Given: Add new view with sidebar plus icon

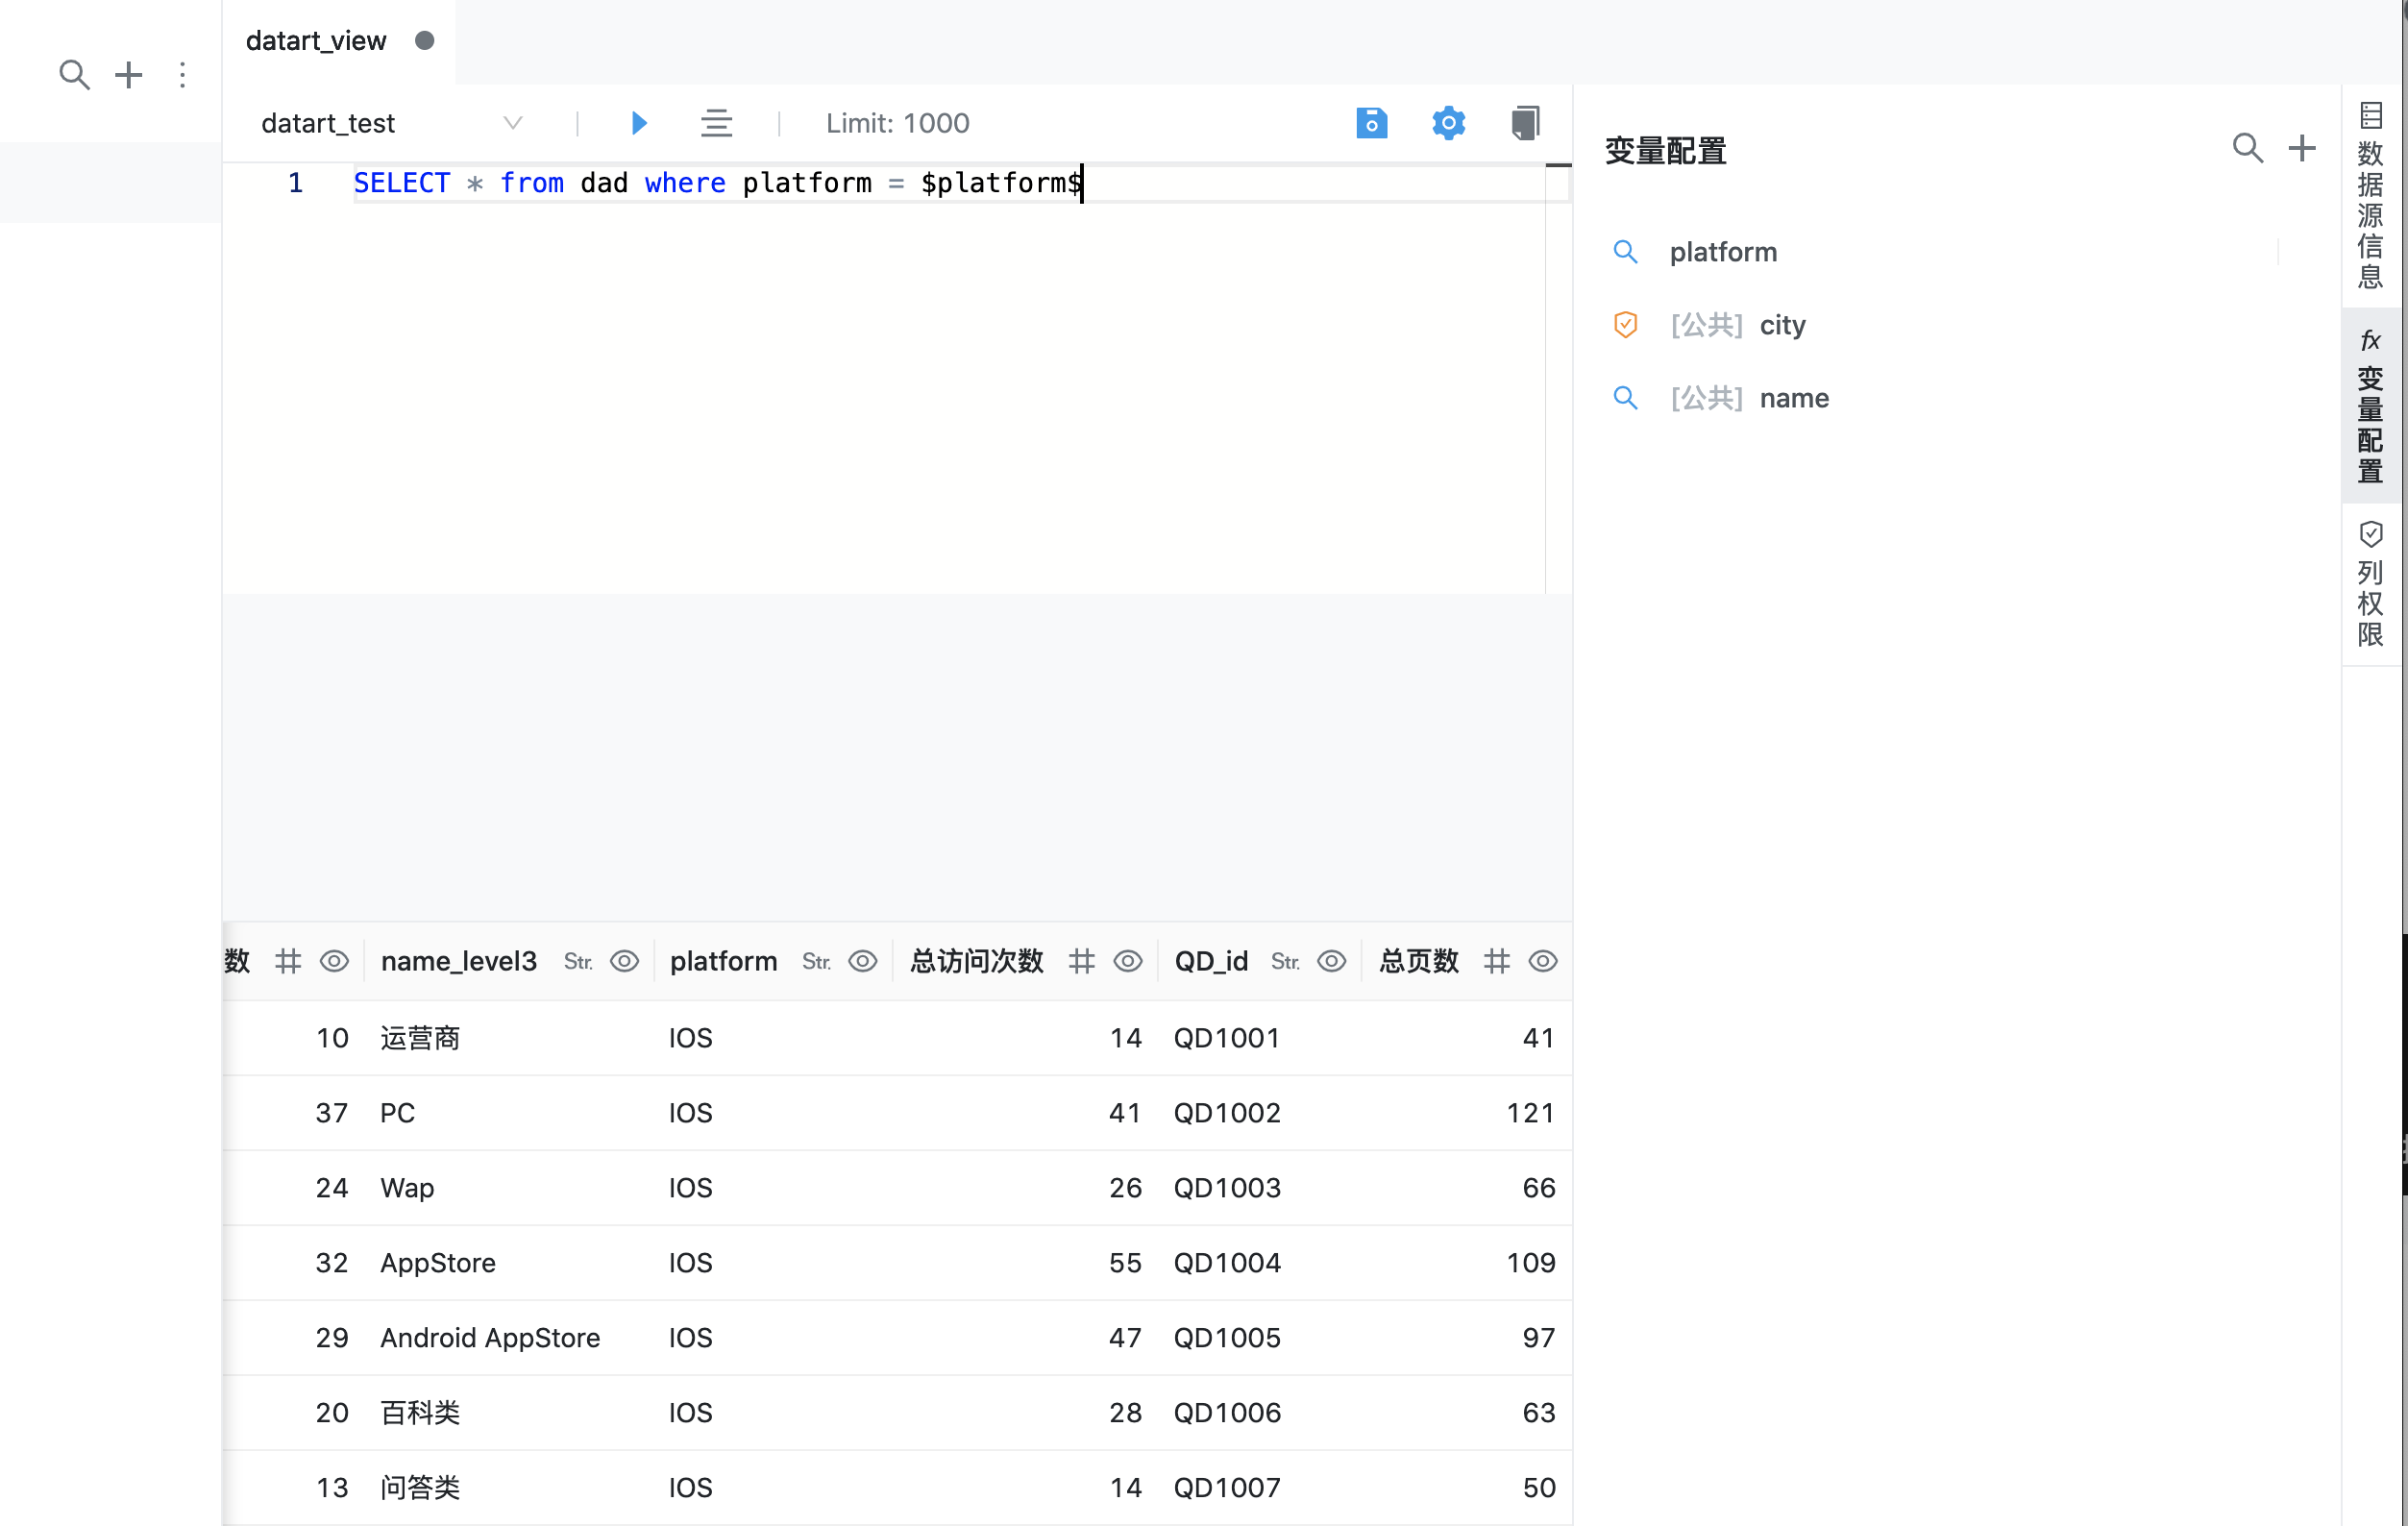Looking at the screenshot, I should pos(129,75).
